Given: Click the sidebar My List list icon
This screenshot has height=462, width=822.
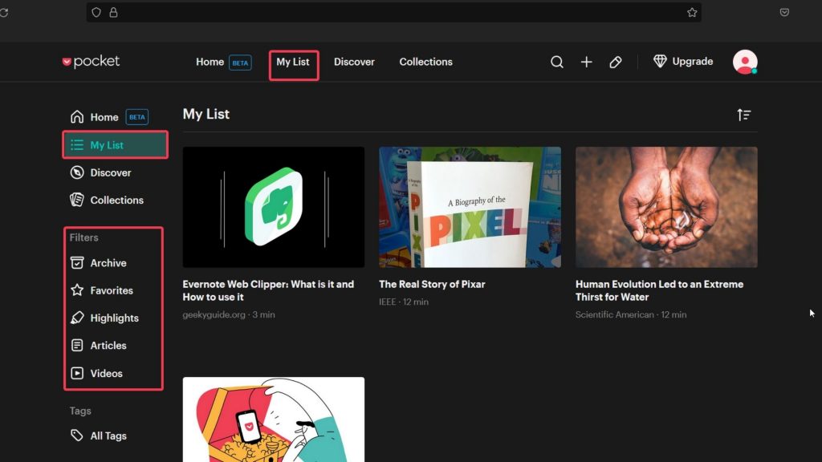Looking at the screenshot, I should pyautogui.click(x=77, y=145).
